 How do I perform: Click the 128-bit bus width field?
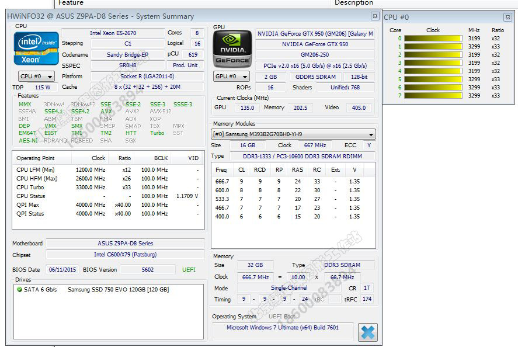click(x=359, y=77)
